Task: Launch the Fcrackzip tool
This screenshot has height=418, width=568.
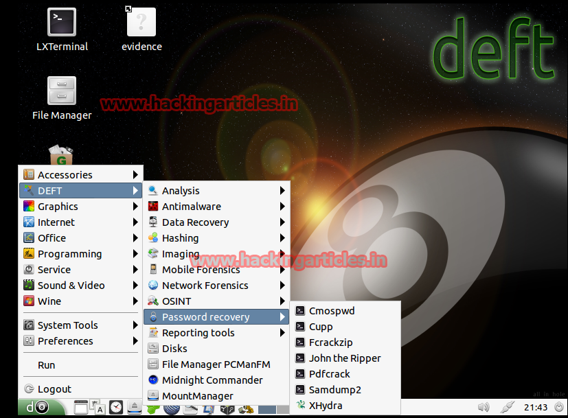Action: tap(345, 342)
